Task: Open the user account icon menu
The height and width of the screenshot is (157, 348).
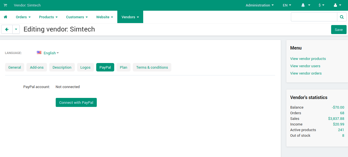Action: [337, 5]
